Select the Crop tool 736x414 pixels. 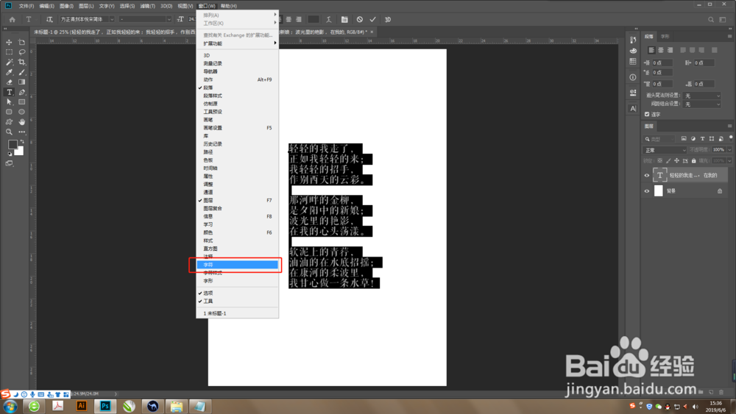(21, 62)
